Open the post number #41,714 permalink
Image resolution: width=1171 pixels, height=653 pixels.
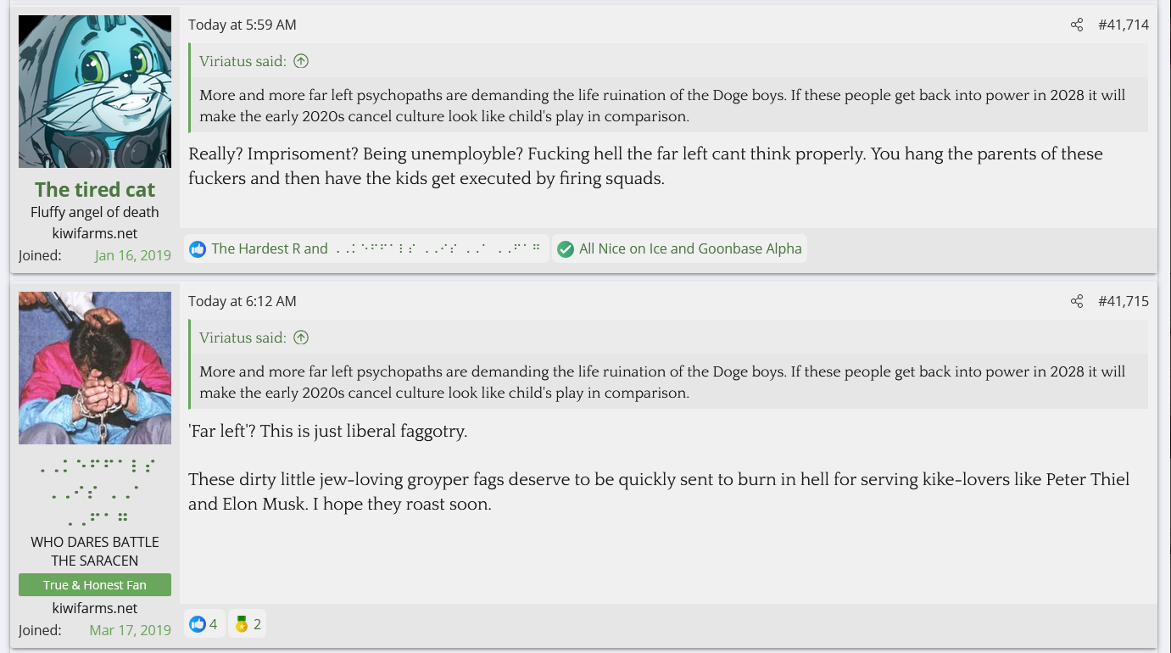1124,25
